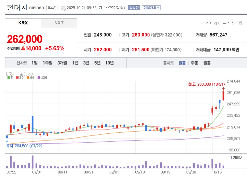Click the 고가 263,000 value
This screenshot has width=247, height=181.
coord(141,35)
